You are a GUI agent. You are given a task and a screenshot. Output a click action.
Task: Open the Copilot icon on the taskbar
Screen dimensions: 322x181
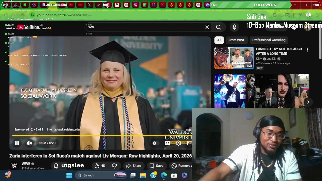coord(184,175)
